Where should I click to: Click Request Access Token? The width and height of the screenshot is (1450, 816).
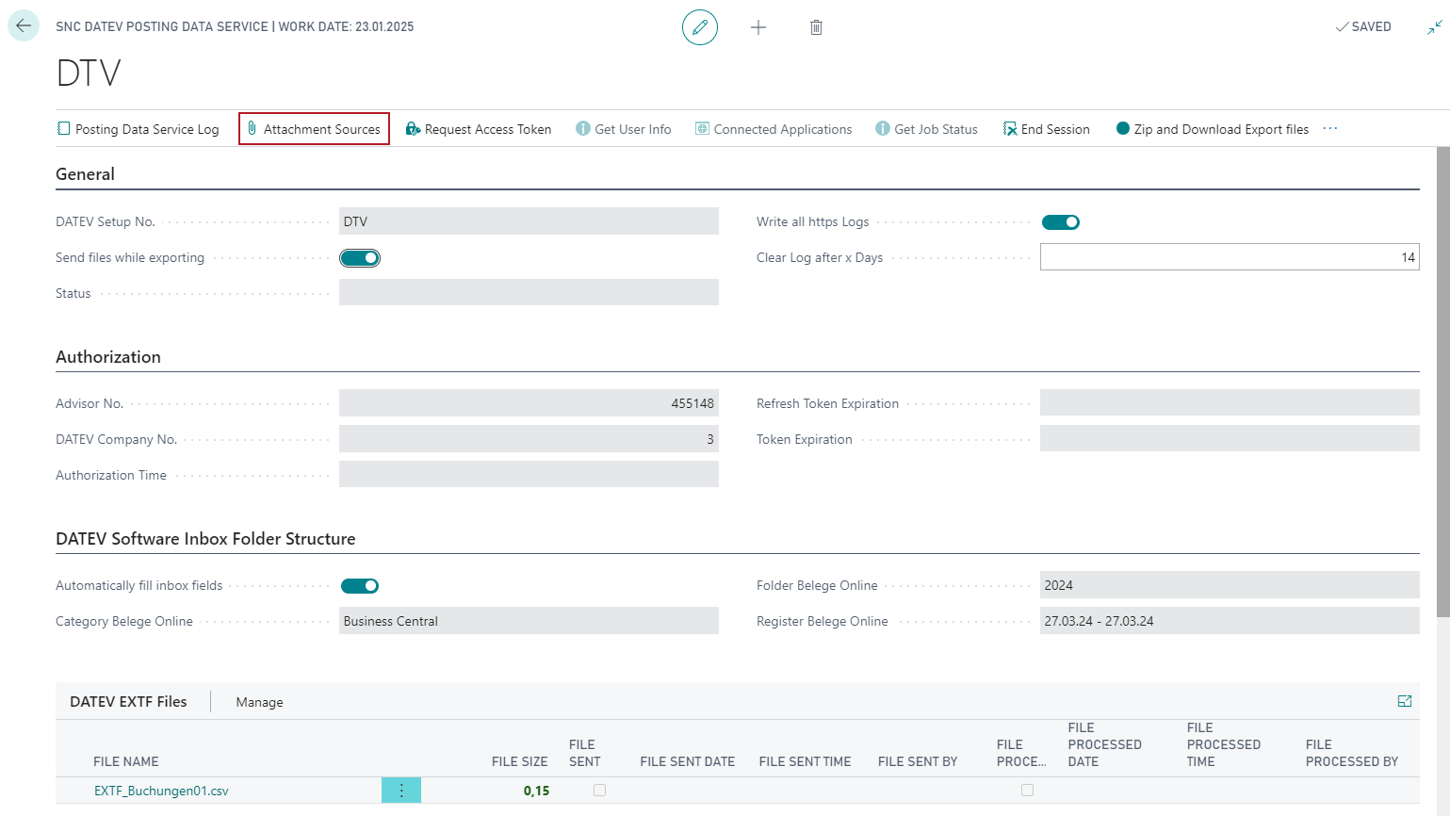click(x=479, y=129)
